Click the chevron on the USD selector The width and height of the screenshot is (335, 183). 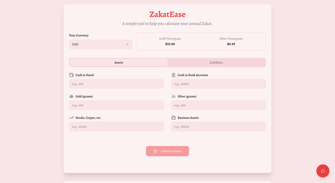(127, 44)
